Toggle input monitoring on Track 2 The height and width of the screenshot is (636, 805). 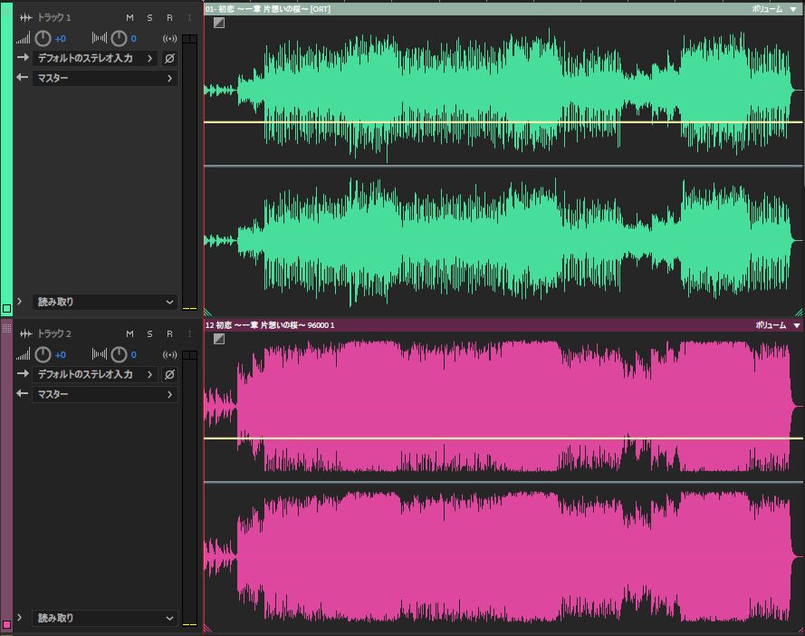pyautogui.click(x=189, y=334)
